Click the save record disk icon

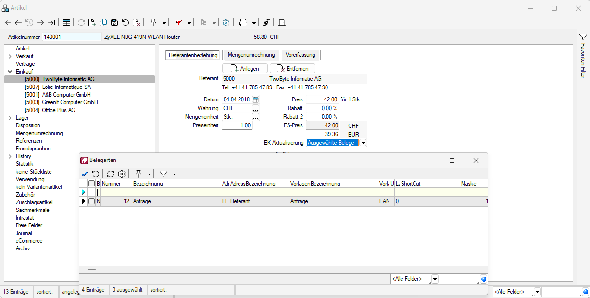pos(114,23)
